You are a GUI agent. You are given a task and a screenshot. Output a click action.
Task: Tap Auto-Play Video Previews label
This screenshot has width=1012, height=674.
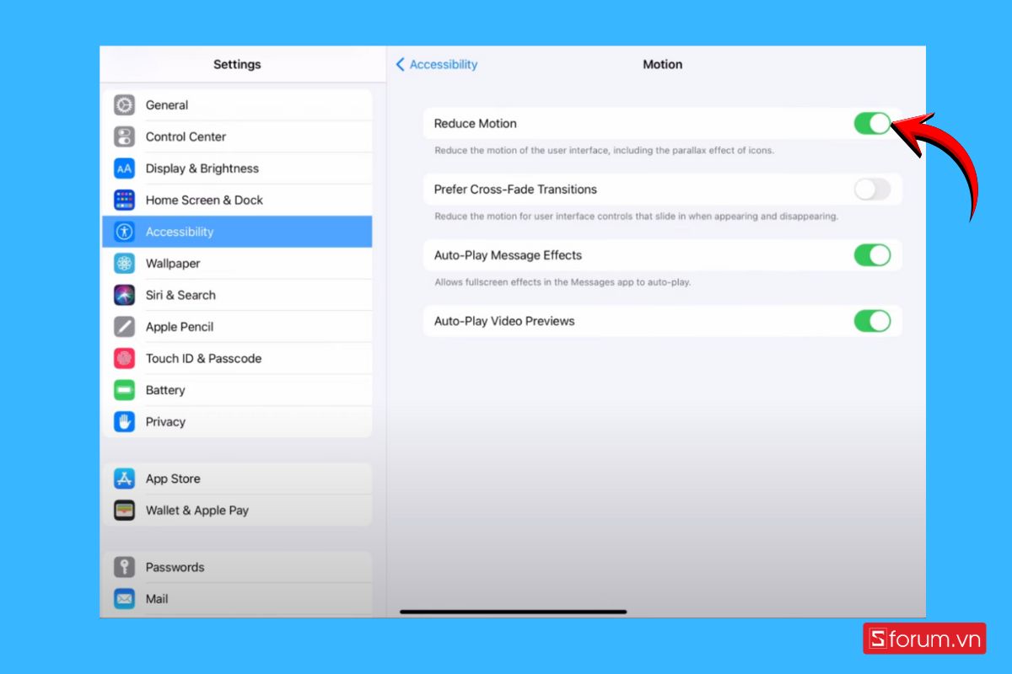coord(504,321)
